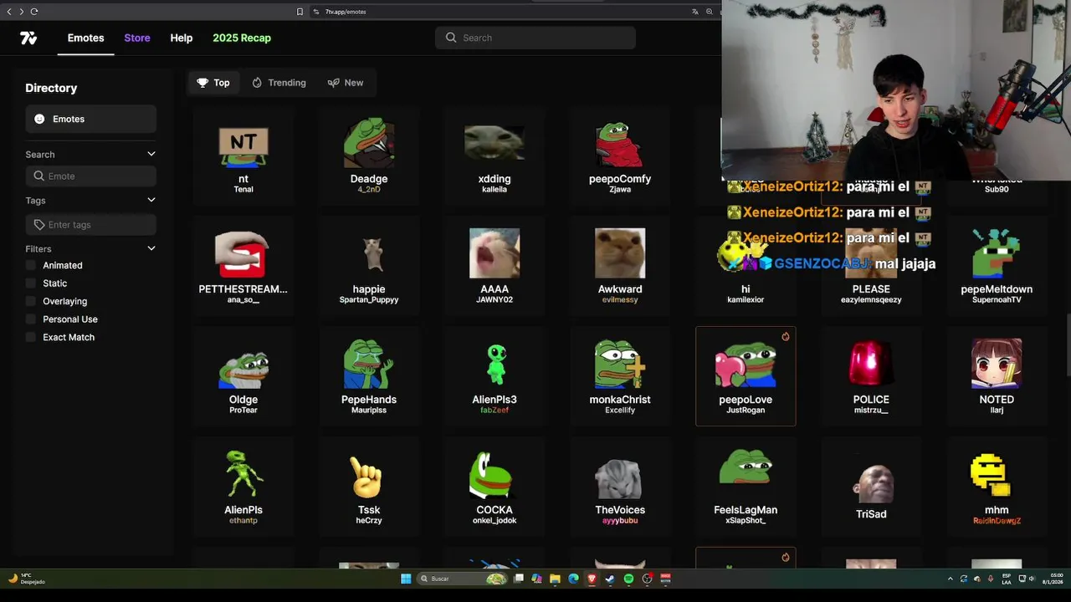Image resolution: width=1071 pixels, height=602 pixels.
Task: Switch to the Trending tab
Action: click(x=279, y=83)
